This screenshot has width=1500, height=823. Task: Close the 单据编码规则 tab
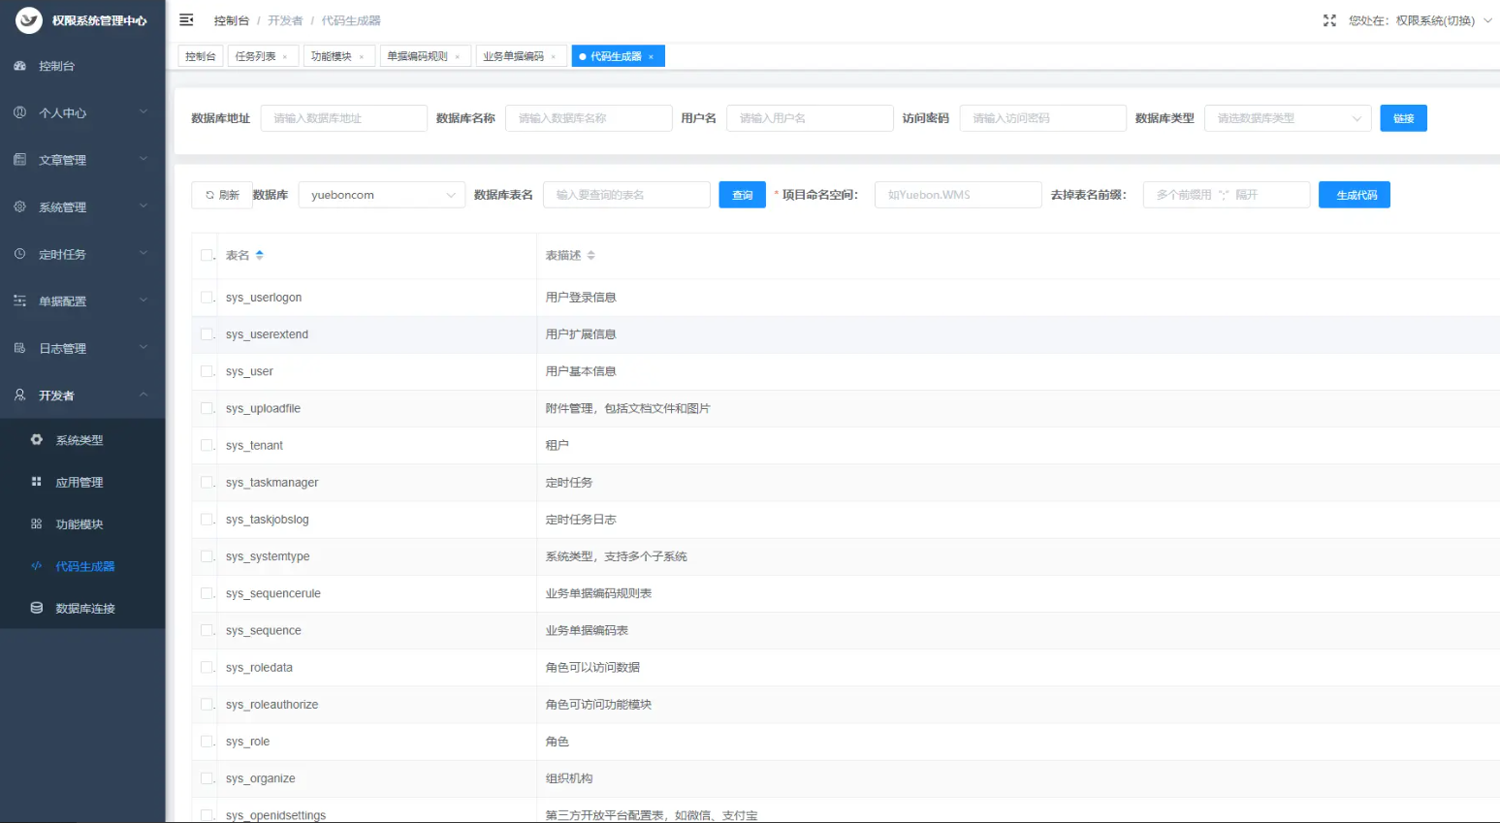click(458, 57)
